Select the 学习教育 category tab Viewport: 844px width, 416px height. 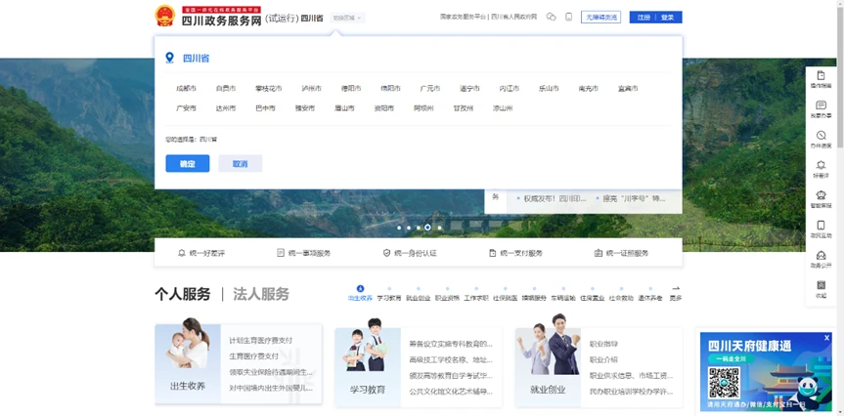point(389,294)
